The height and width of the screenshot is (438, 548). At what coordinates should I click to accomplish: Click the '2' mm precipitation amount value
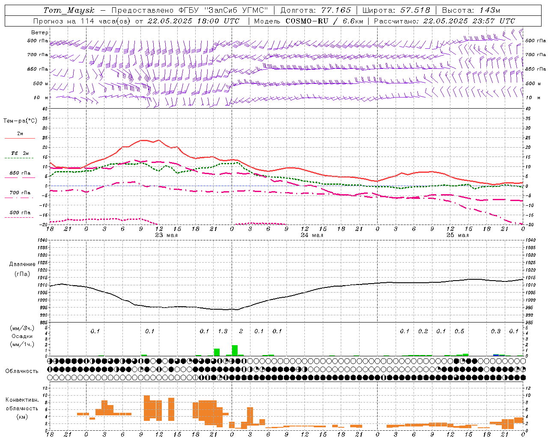(x=241, y=331)
